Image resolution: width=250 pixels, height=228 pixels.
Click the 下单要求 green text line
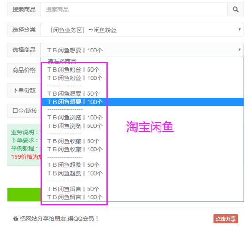click(x=25, y=140)
